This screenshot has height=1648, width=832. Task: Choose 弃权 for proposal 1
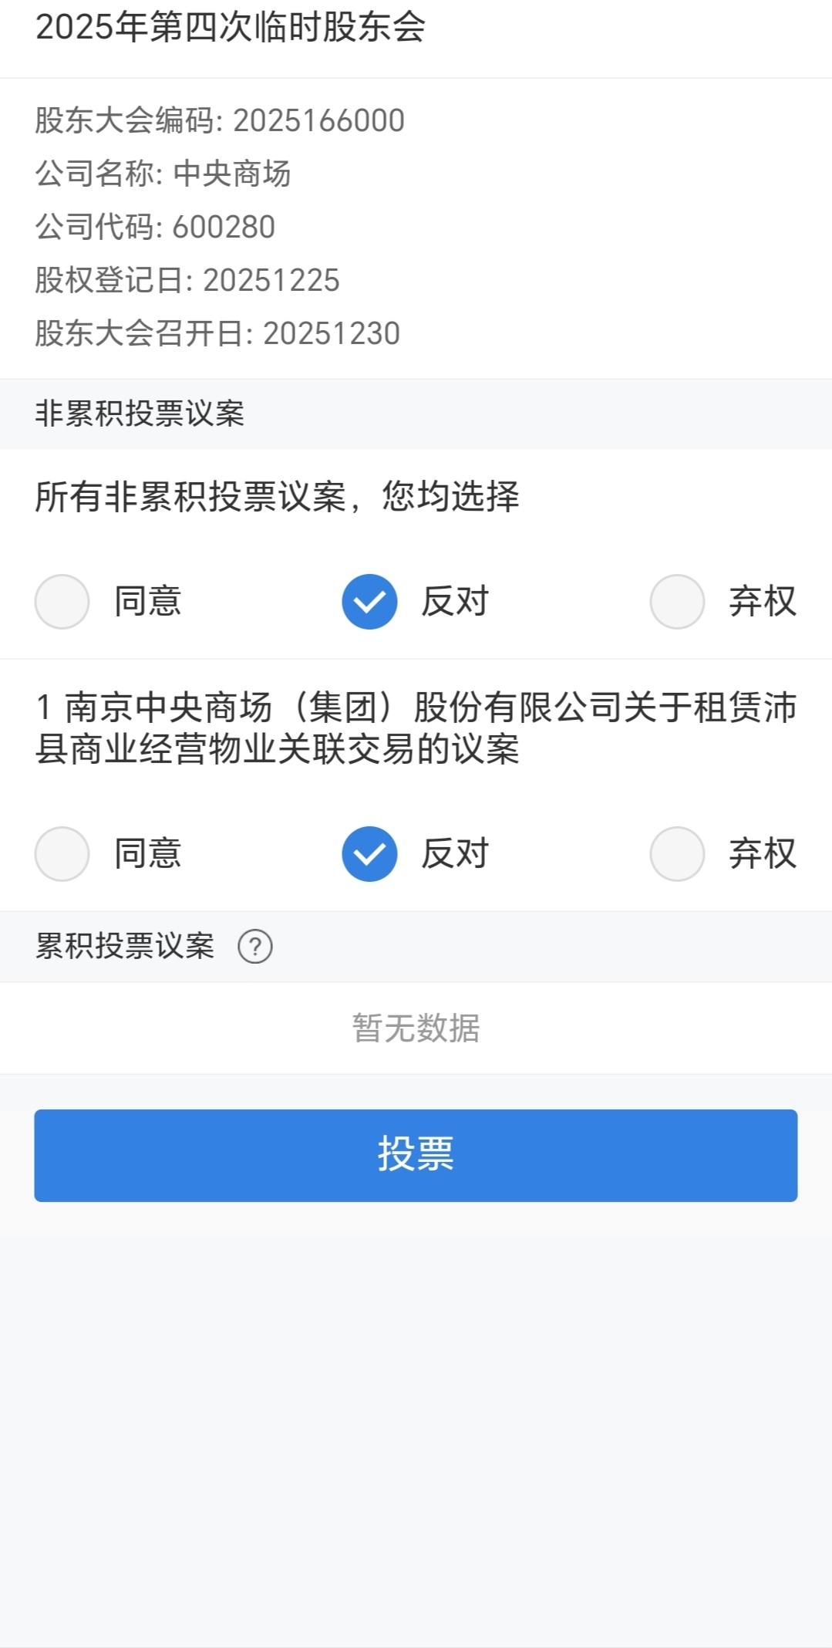click(x=677, y=854)
